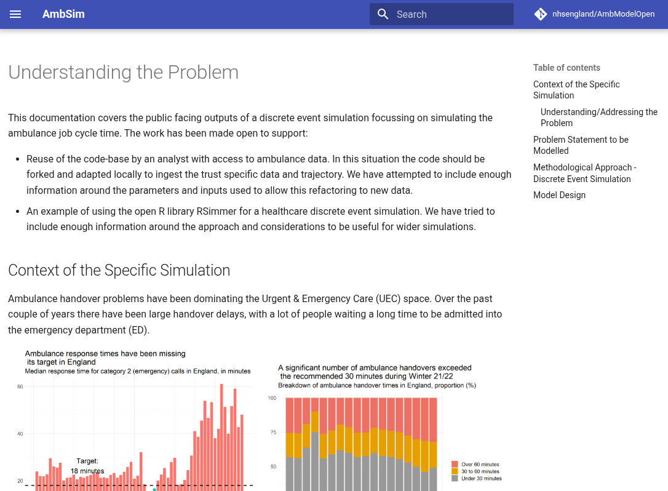Click the Understanding the Problem page heading

pyautogui.click(x=123, y=72)
